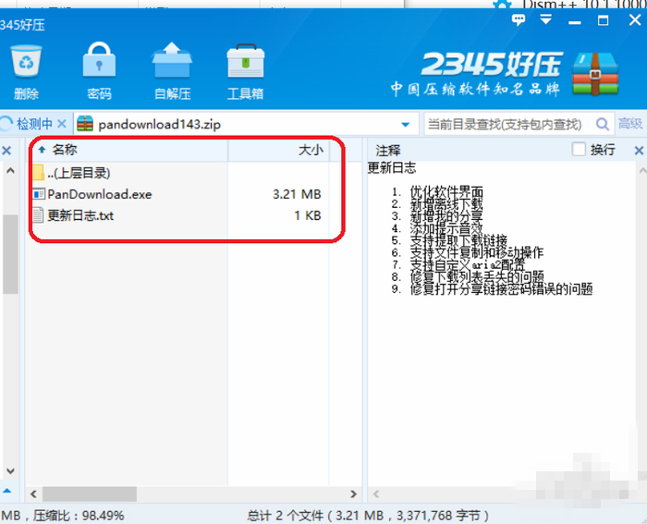Cancel the 检测中 scan with its X
This screenshot has width=647, height=524.
click(62, 123)
